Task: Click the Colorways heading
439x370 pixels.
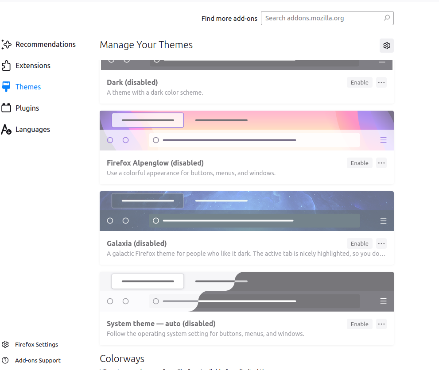Action: pos(122,358)
